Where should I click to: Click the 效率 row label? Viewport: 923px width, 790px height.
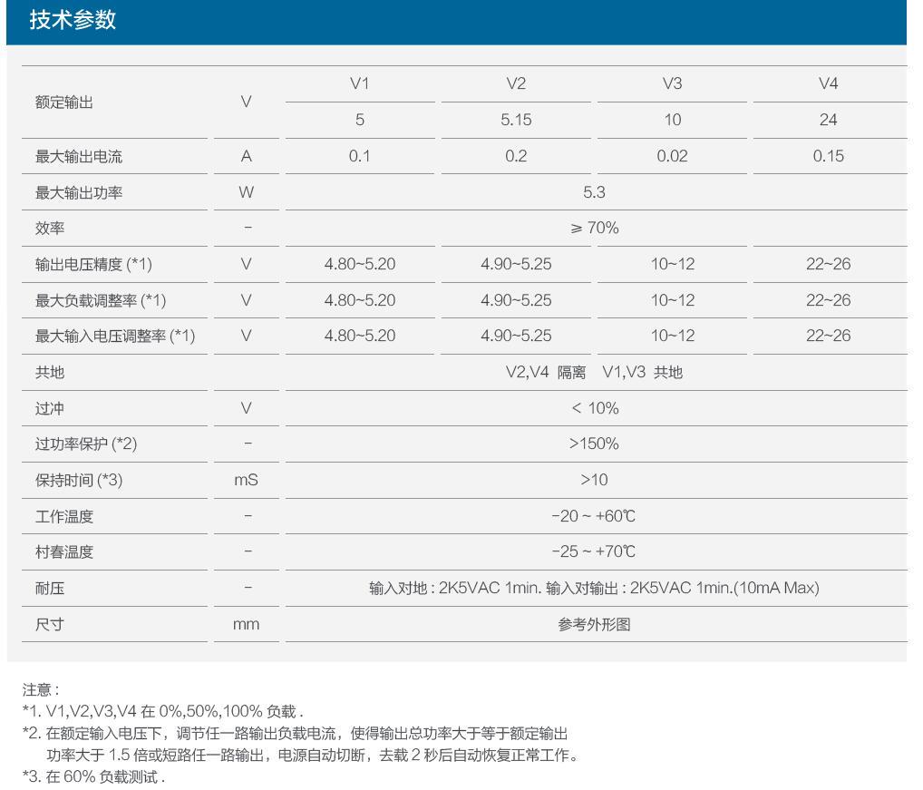point(50,229)
